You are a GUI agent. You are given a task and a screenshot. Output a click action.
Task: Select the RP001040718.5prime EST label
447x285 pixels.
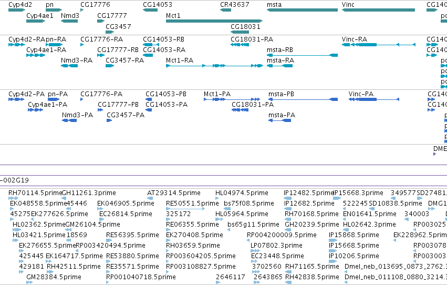click(141, 277)
